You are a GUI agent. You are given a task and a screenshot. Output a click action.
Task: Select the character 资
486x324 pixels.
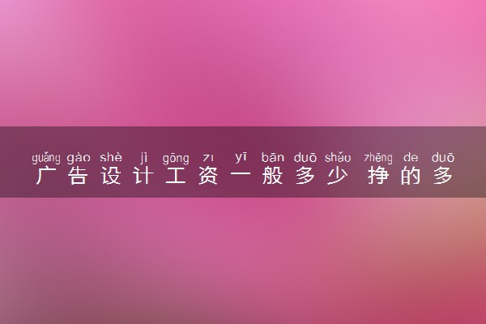coord(208,176)
